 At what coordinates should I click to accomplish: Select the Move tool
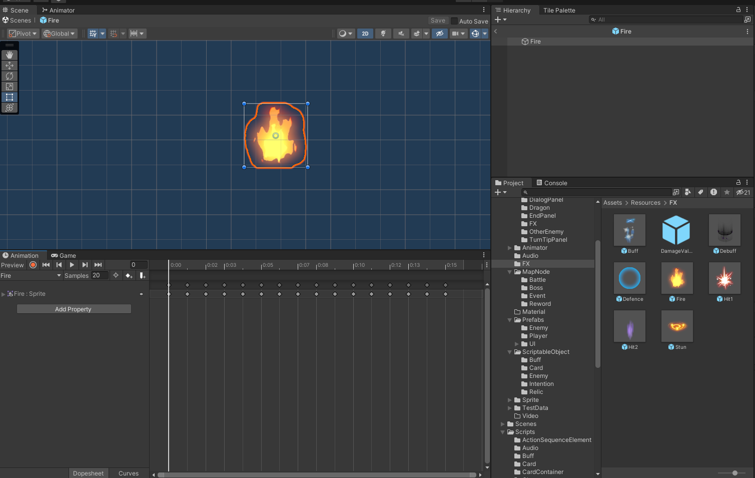[x=10, y=66]
